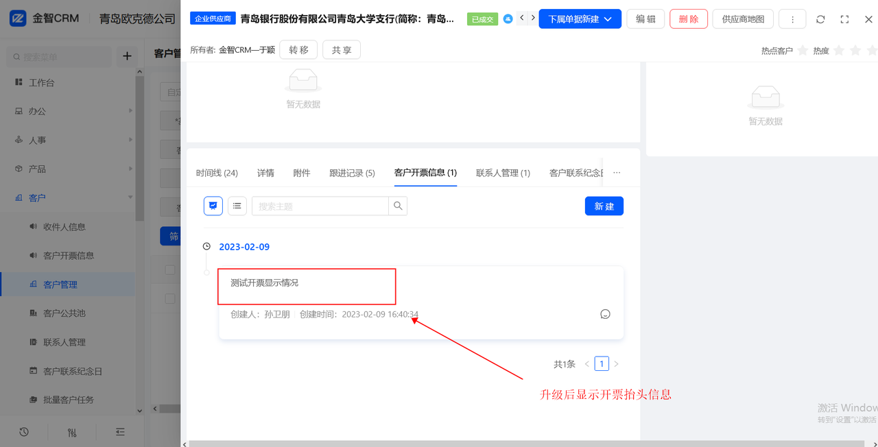Switch to the 联系人管理 (1) tab
This screenshot has height=447, width=878.
click(x=503, y=173)
